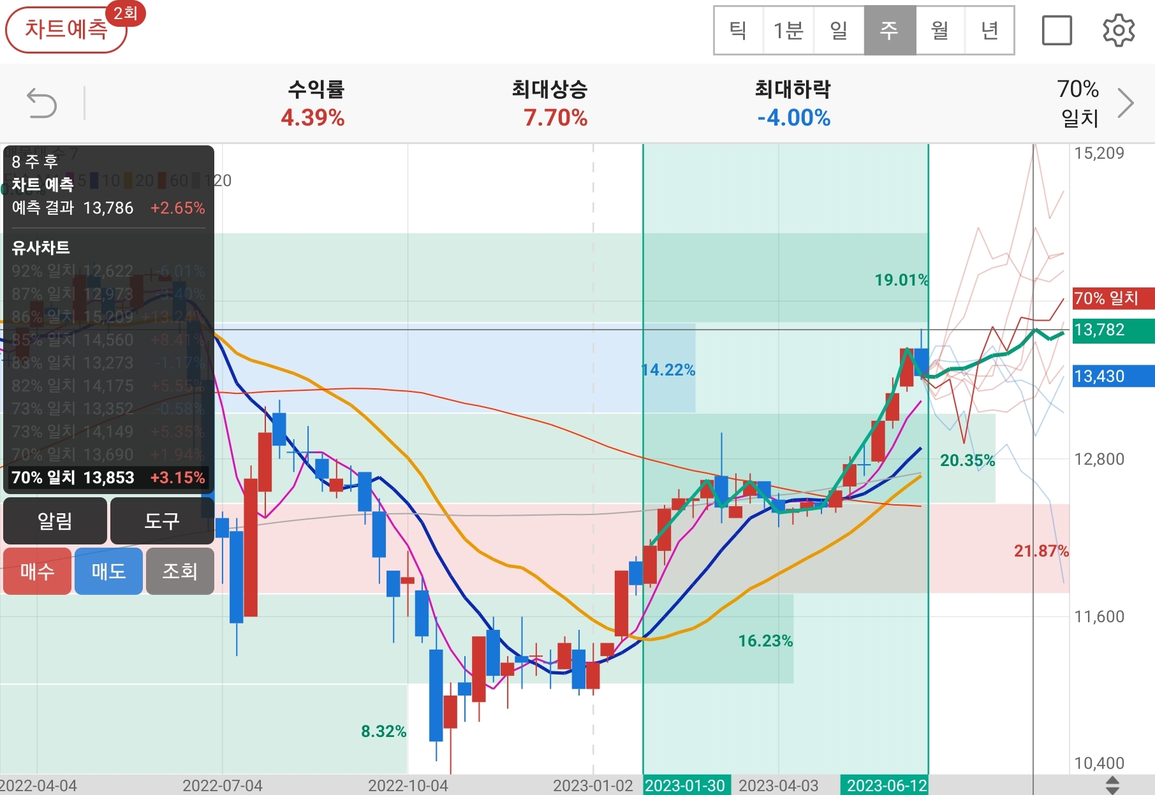Screen dimensions: 1155x795
Task: Tap the price axis scale stepper
Action: [x=1112, y=785]
